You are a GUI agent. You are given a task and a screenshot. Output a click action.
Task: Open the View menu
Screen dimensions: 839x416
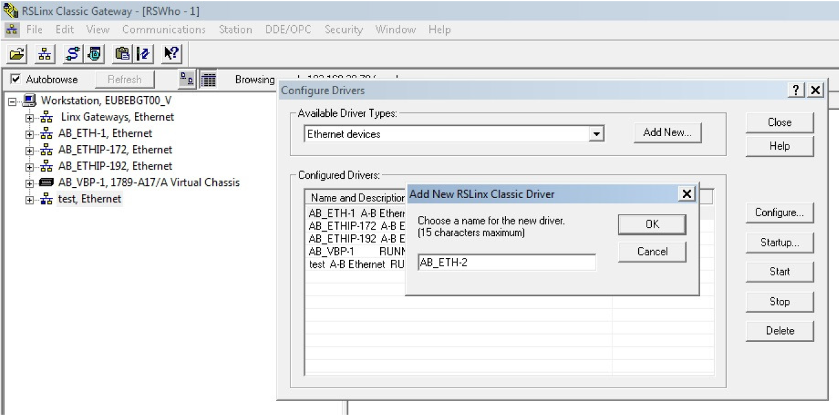97,30
